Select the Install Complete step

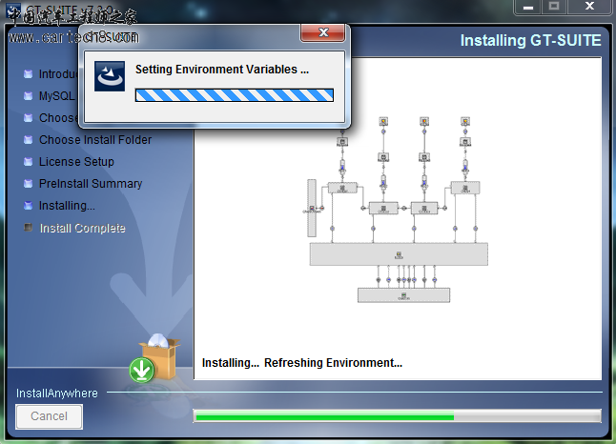(x=83, y=228)
